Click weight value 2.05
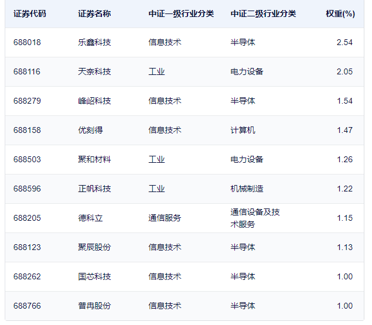Image resolution: width=372 pixels, height=325 pixels. (x=344, y=71)
